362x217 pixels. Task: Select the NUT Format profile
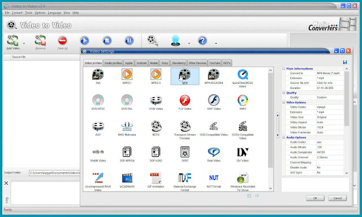coord(214,178)
